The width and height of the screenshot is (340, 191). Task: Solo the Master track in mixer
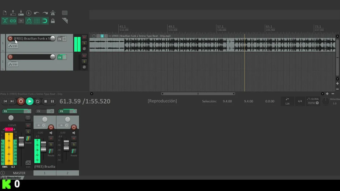click(x=28, y=132)
